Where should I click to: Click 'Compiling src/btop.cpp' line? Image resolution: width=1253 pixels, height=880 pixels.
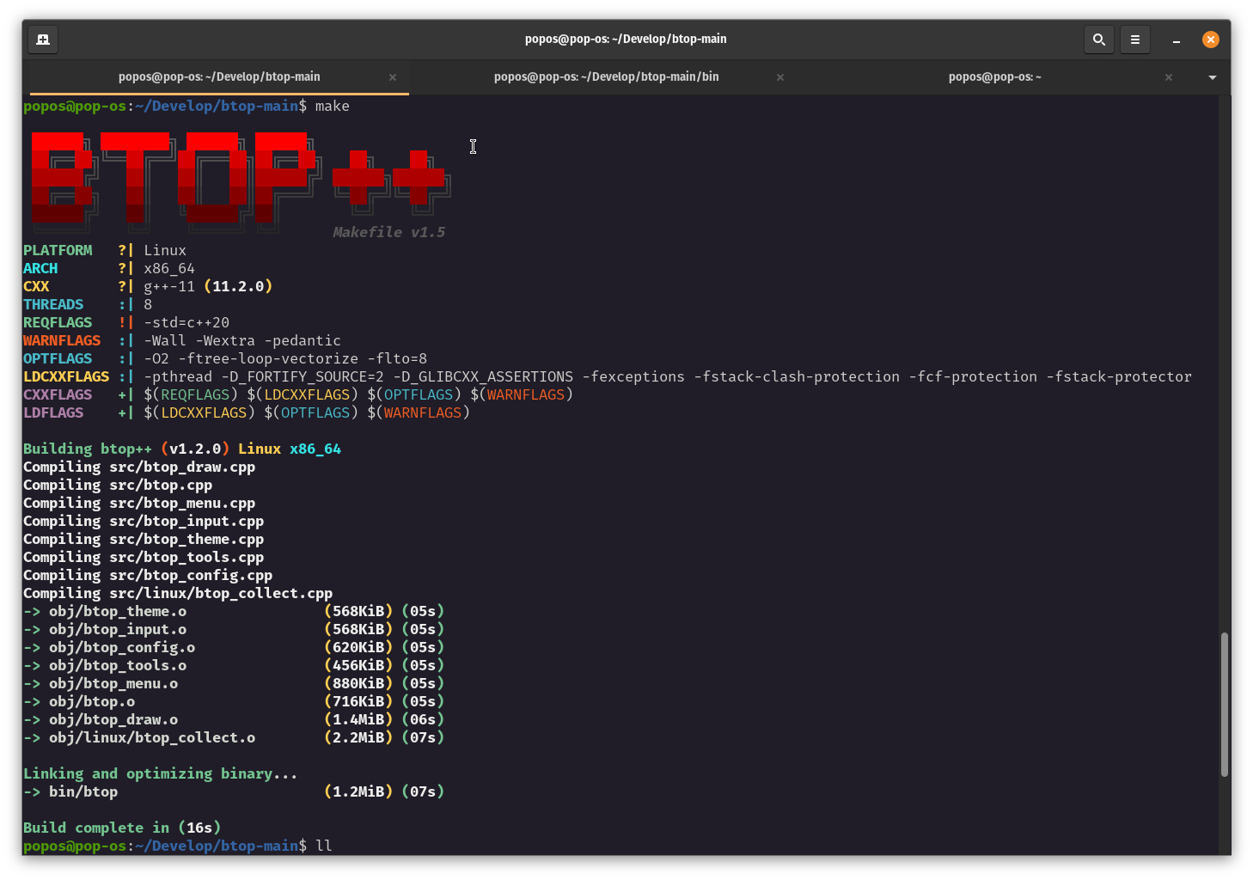click(x=118, y=485)
